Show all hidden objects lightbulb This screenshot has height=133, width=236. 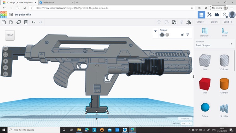tap(159, 22)
